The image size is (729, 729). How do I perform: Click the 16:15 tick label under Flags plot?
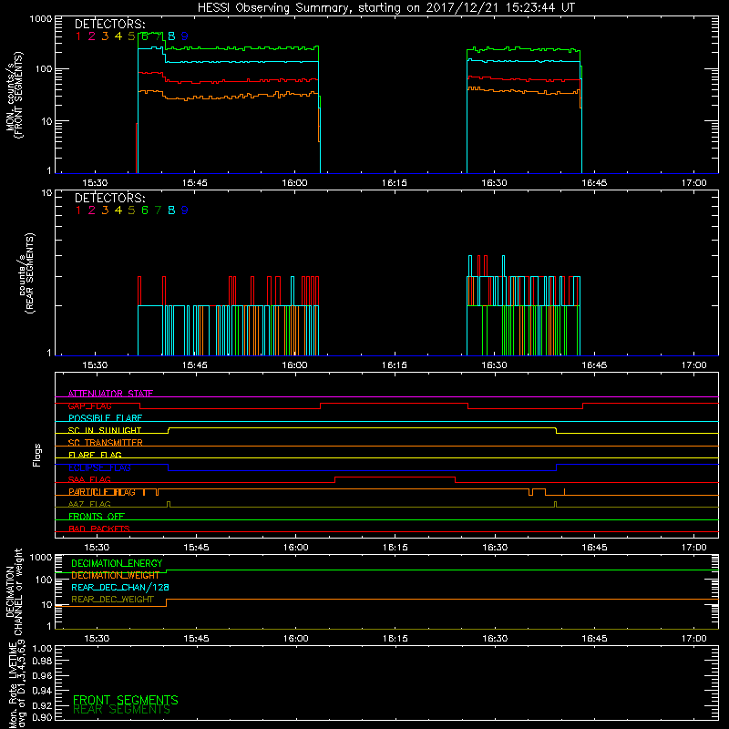click(395, 548)
